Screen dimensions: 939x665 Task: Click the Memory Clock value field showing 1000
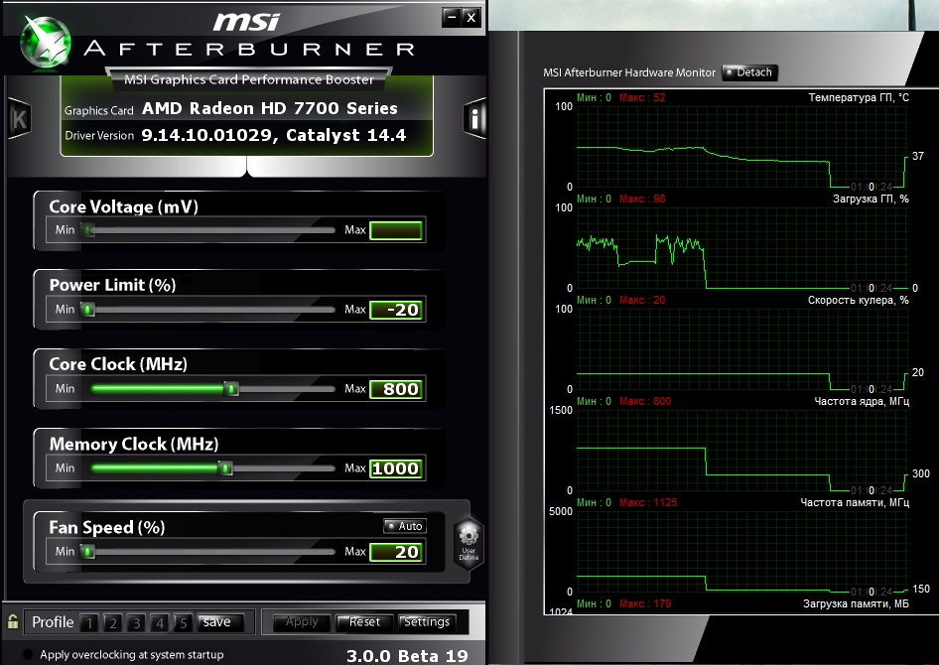coord(396,468)
